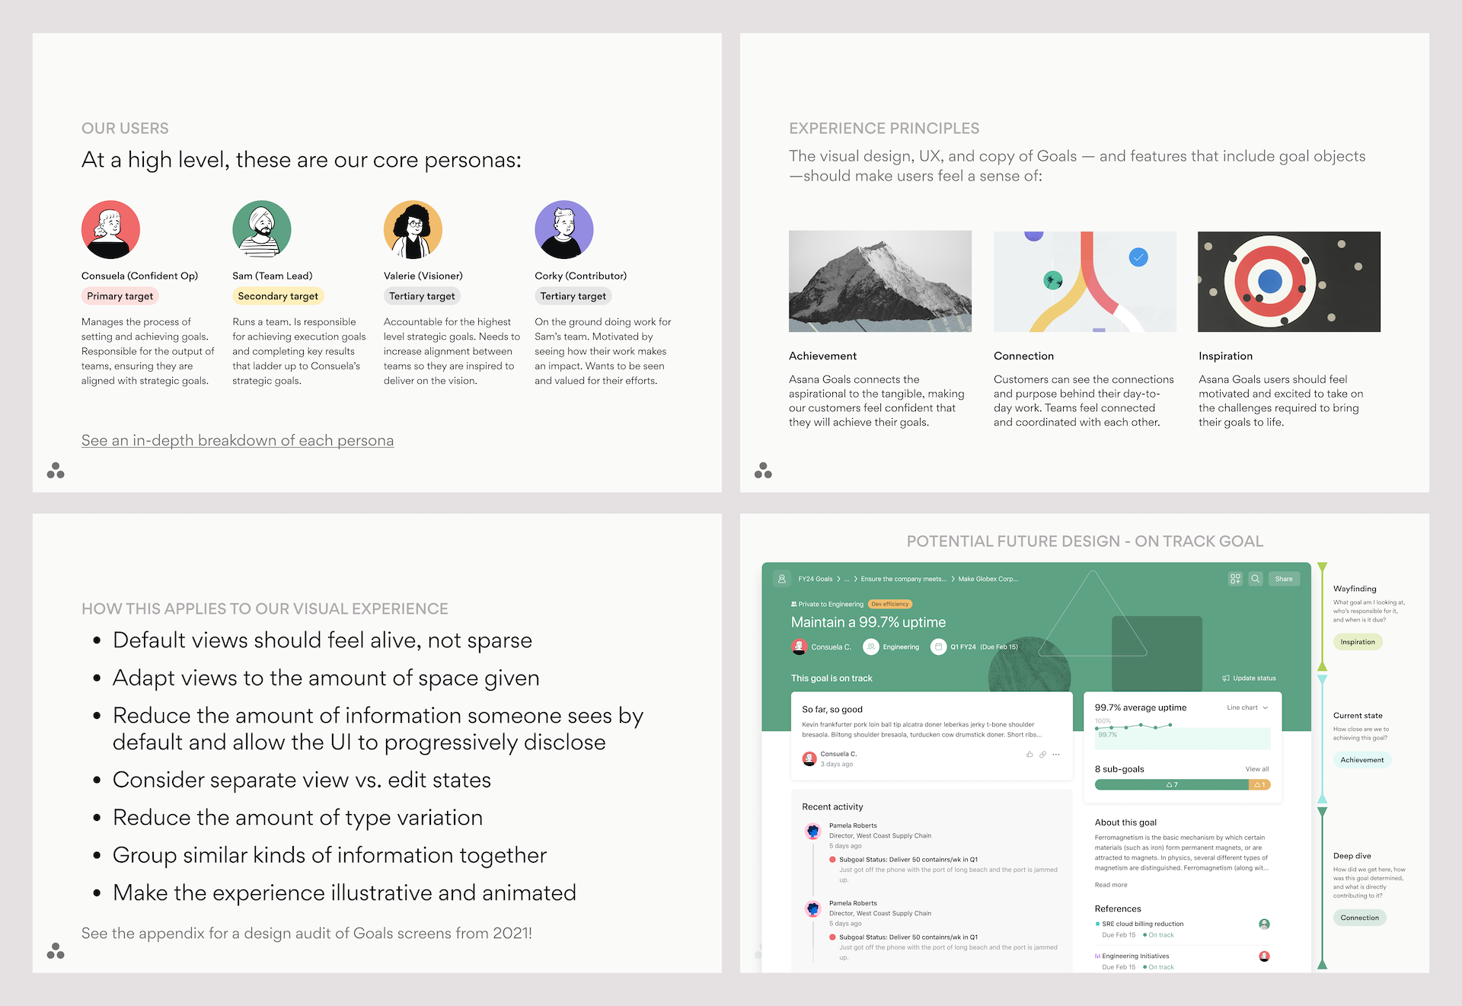The image size is (1462, 1006).
Task: Click Sam Team Lead persona avatar
Action: [262, 230]
